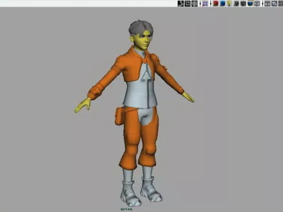Click the film-strip grid icon in viewport toolbar

pyautogui.click(x=188, y=3)
